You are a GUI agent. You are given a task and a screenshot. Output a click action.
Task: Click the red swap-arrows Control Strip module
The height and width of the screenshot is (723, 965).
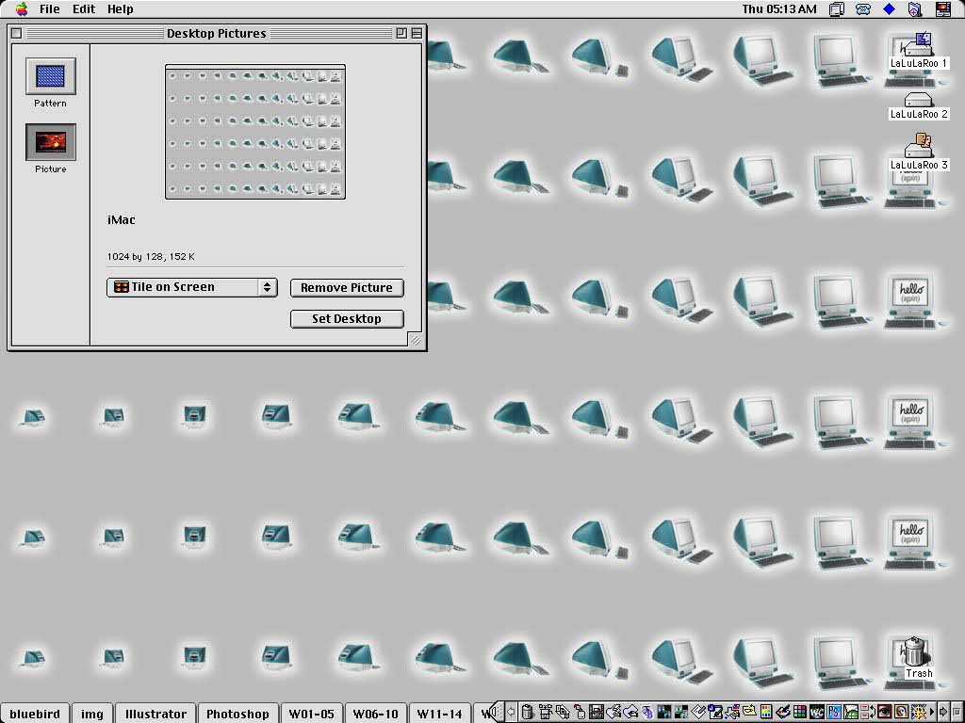pos(868,712)
